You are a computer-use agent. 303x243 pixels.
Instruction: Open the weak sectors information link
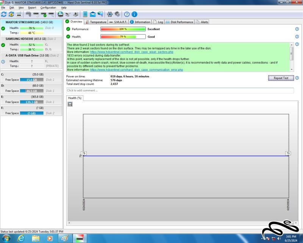(131, 52)
